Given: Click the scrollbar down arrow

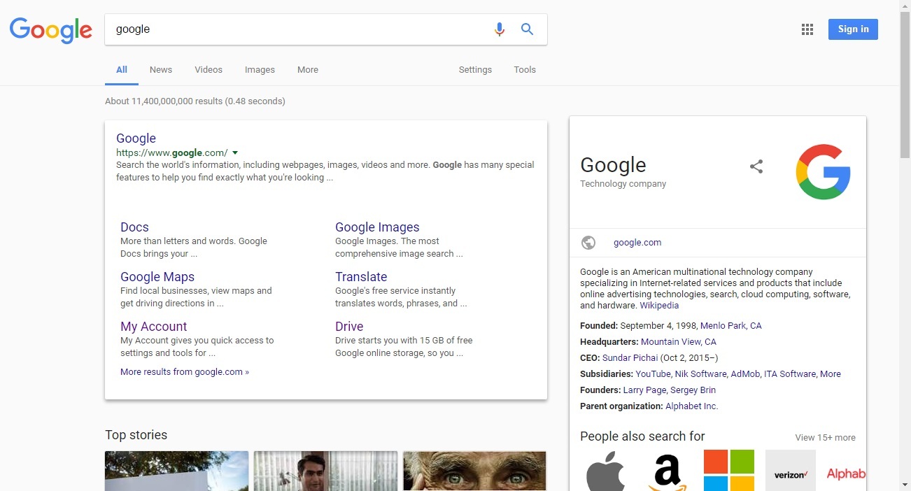Looking at the screenshot, I should click(905, 485).
